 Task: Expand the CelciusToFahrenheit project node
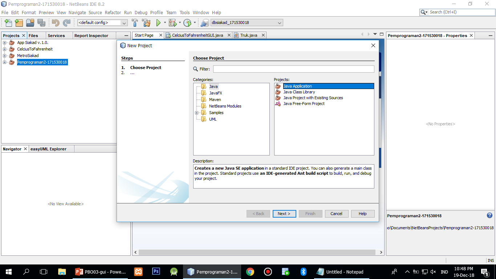(x=5, y=49)
